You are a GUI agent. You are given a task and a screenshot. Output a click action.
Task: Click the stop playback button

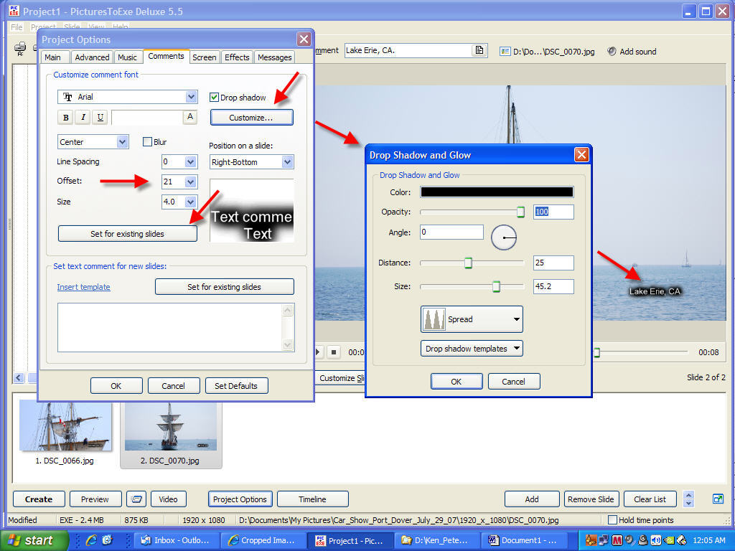[334, 352]
